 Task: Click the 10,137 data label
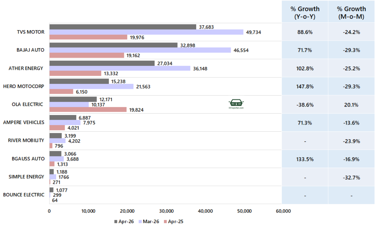pyautogui.click(x=99, y=104)
